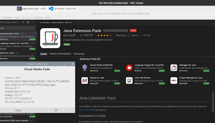Minimize the Visual Studio Code about dialog
215x123 pixels.
point(65,64)
